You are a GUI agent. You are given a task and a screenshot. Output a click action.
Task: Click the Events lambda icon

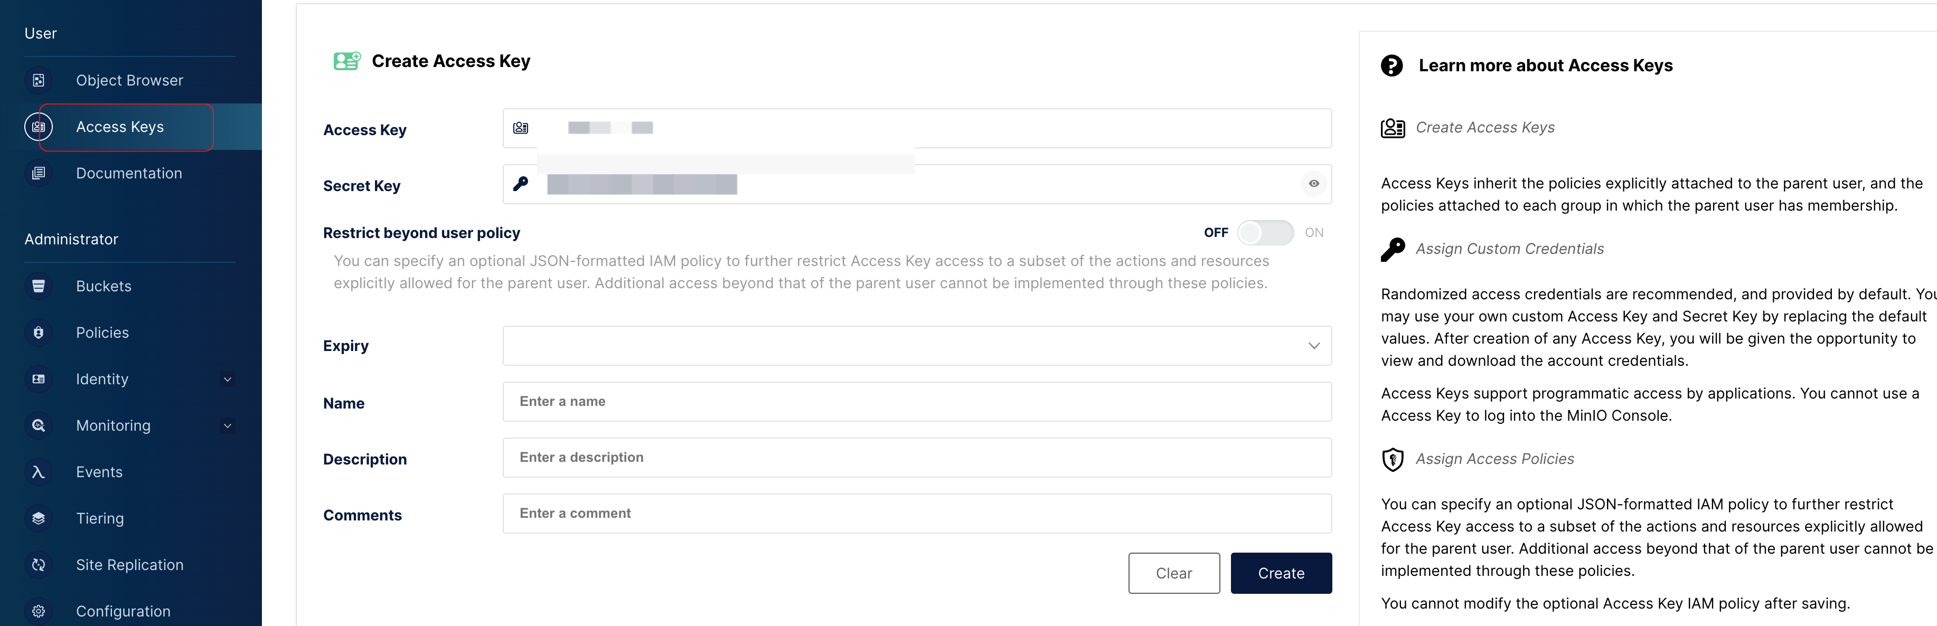[x=39, y=472]
